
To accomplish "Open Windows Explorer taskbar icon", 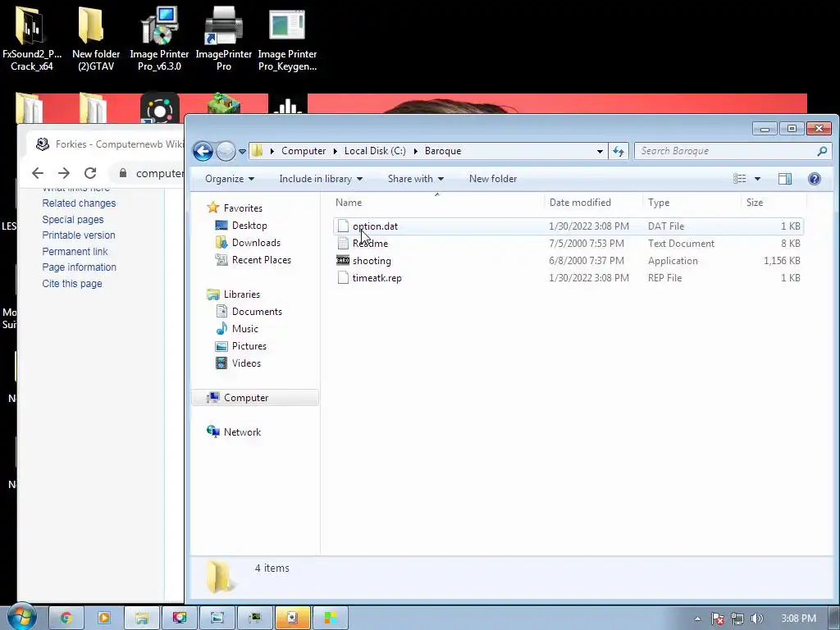I will coord(142,618).
